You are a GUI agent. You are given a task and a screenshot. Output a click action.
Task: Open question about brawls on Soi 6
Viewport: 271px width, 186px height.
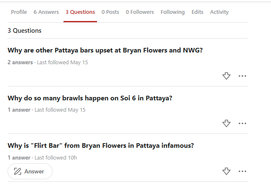pyautogui.click(x=90, y=98)
